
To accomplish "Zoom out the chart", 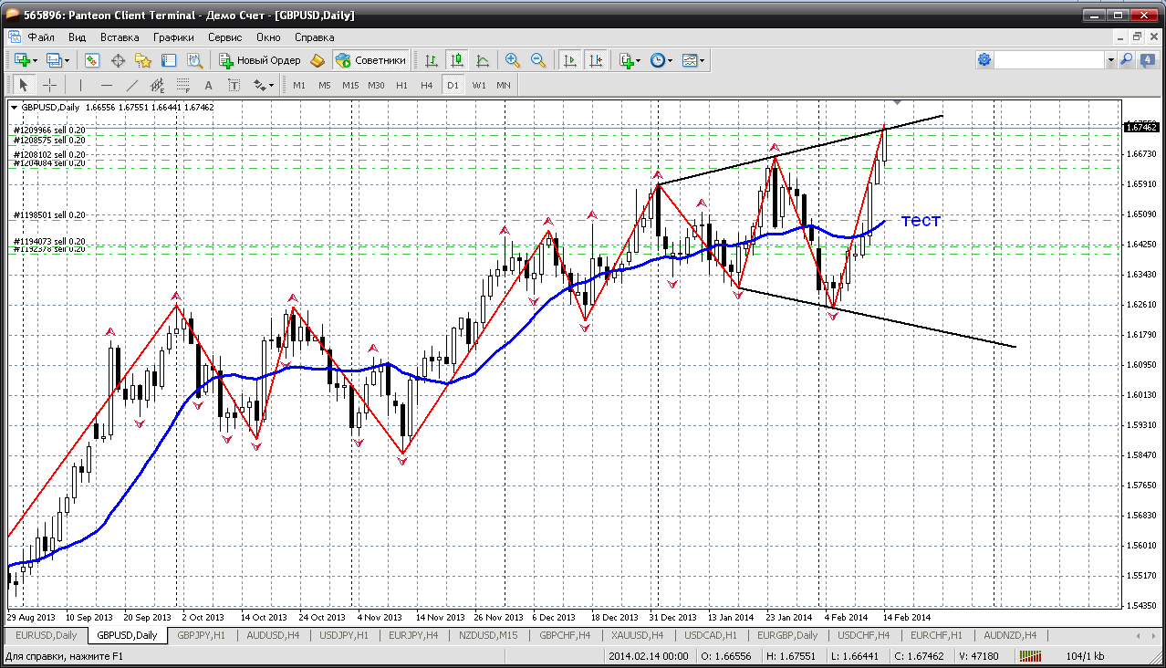I will [x=538, y=60].
